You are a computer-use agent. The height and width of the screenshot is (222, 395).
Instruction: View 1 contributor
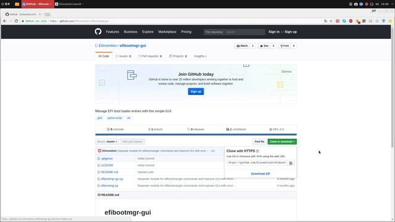tap(236, 129)
